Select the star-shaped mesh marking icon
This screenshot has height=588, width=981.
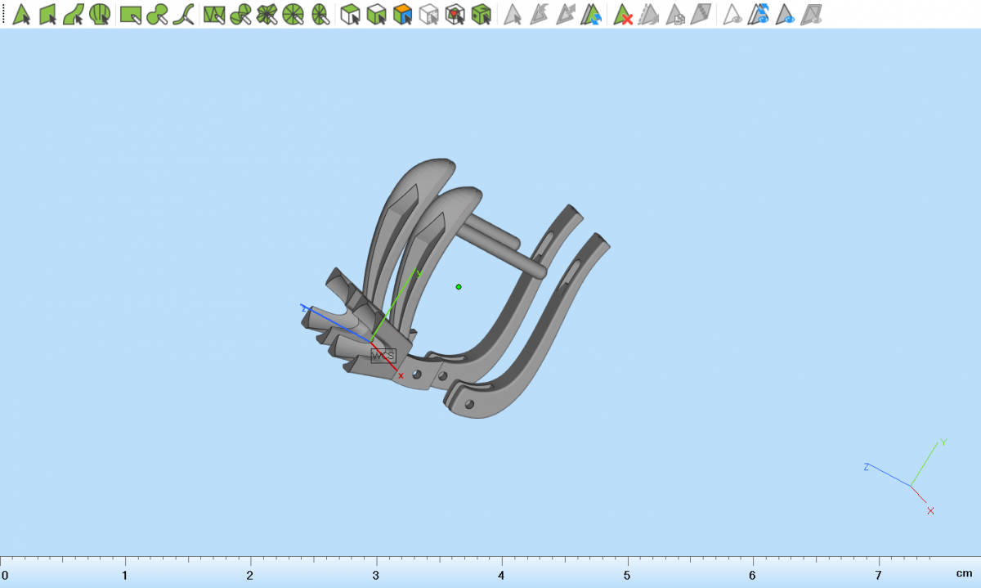click(x=267, y=14)
